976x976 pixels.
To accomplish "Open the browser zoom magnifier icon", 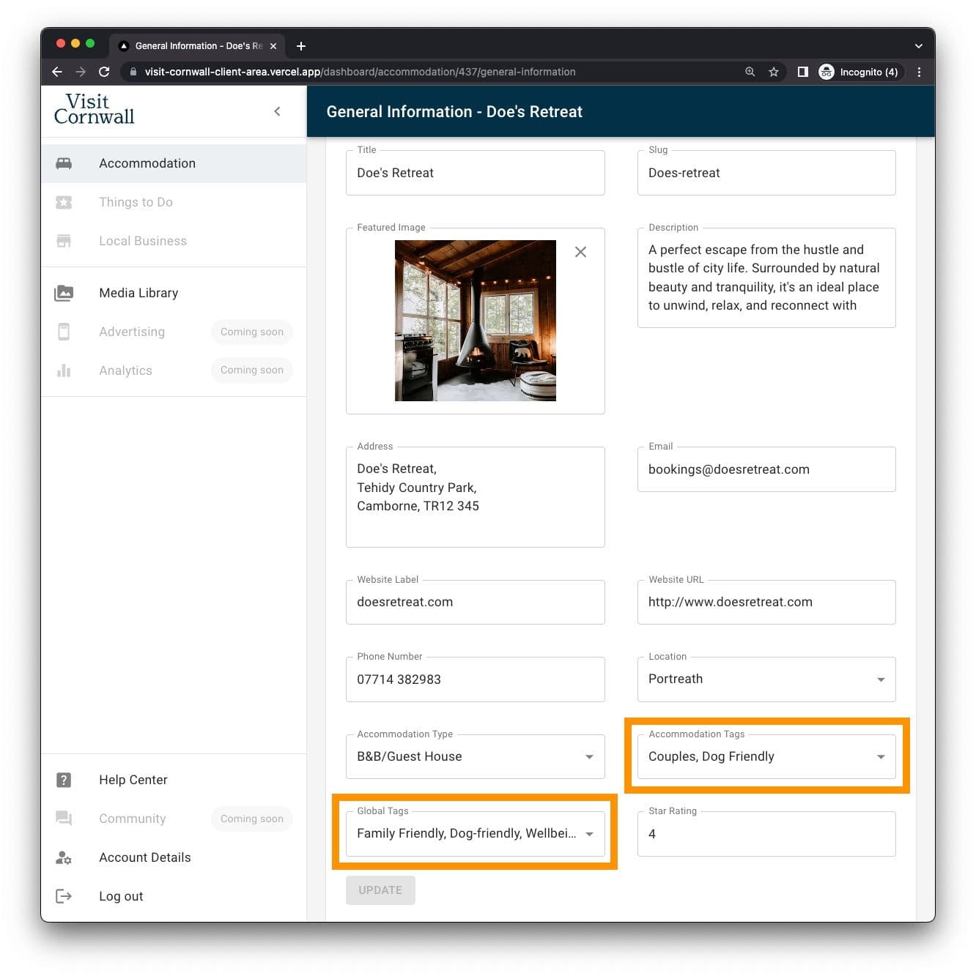I will point(750,72).
